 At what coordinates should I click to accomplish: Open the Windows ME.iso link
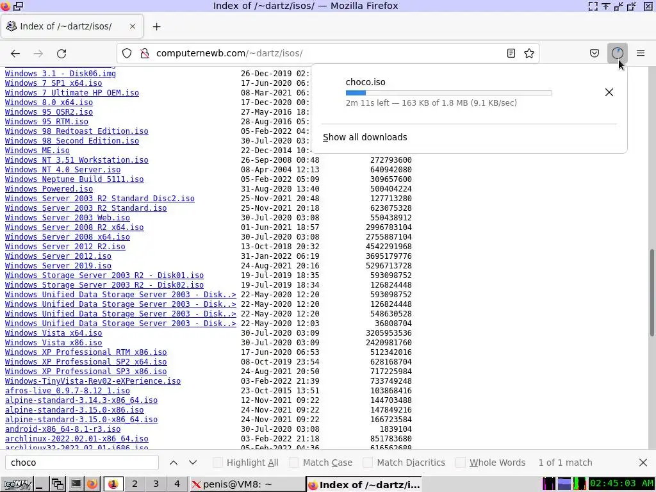[x=37, y=150]
